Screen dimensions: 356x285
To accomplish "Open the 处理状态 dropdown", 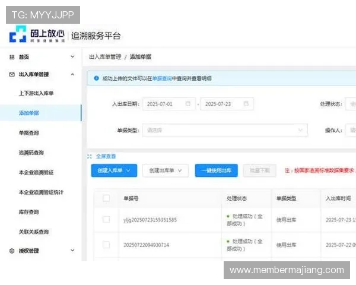I will coord(351,104).
